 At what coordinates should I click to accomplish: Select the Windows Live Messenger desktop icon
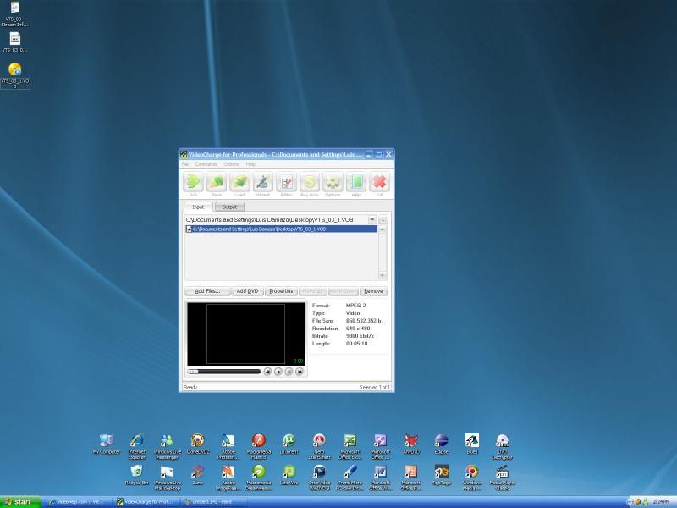pos(168,447)
